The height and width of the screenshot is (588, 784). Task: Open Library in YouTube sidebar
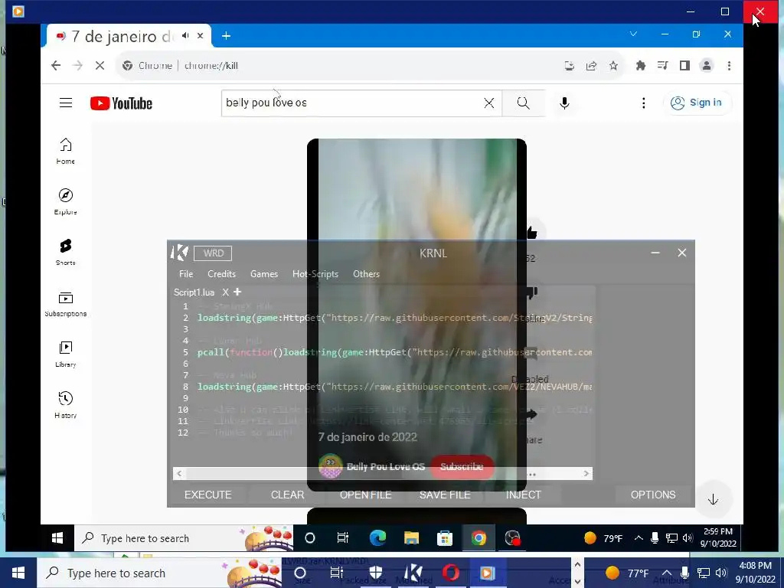coord(66,354)
